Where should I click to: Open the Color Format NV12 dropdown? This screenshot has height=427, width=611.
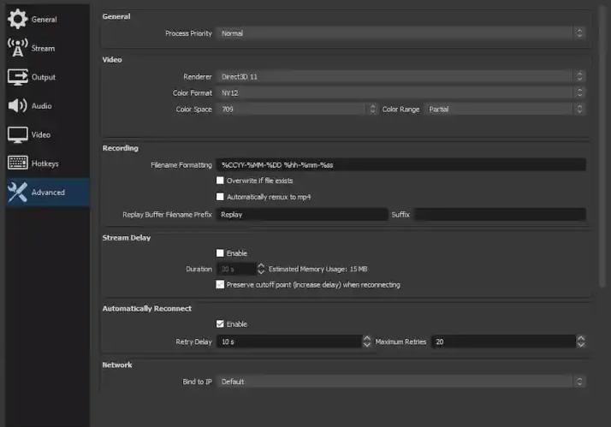(x=401, y=92)
